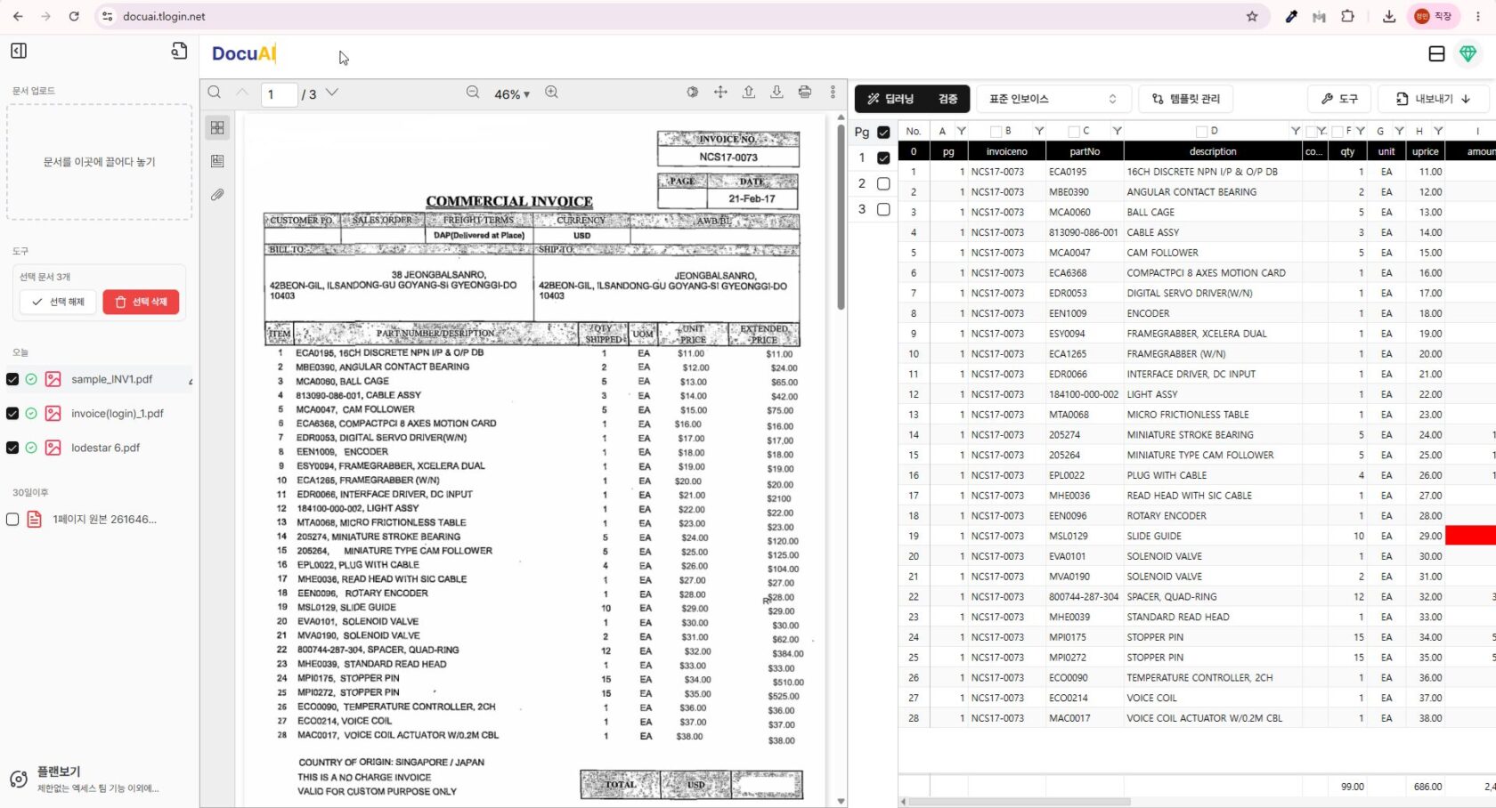Image resolution: width=1496 pixels, height=808 pixels.
Task: Uncheck lodestar 6.pdf checkbox
Action: pos(12,448)
